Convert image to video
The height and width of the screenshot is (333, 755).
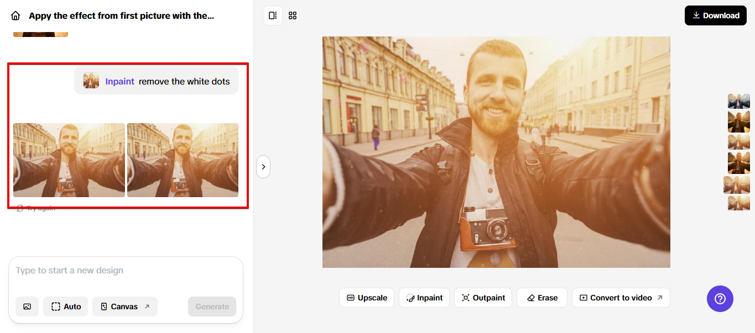(621, 298)
